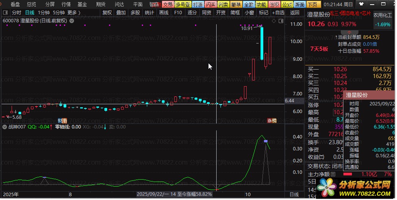The width and height of the screenshot is (397, 200).
Task: Click the 闪卖 quick sell button
Action: (223, 5)
